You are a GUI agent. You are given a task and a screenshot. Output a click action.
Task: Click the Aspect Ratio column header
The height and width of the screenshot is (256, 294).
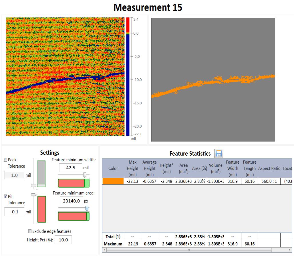pyautogui.click(x=269, y=168)
